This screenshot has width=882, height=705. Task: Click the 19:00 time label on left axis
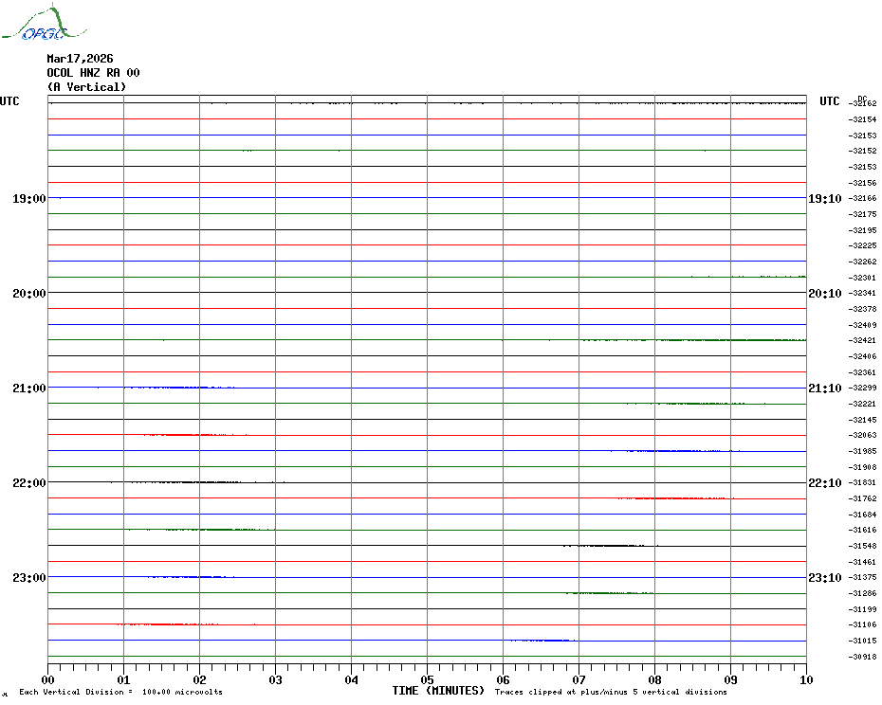pos(28,199)
